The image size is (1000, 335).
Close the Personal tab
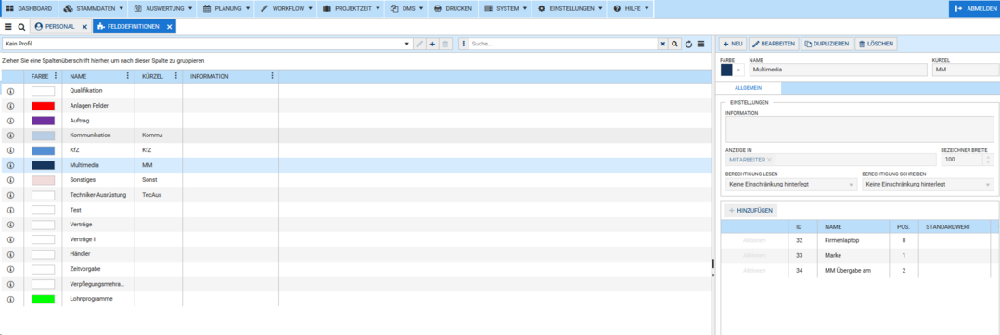point(84,27)
